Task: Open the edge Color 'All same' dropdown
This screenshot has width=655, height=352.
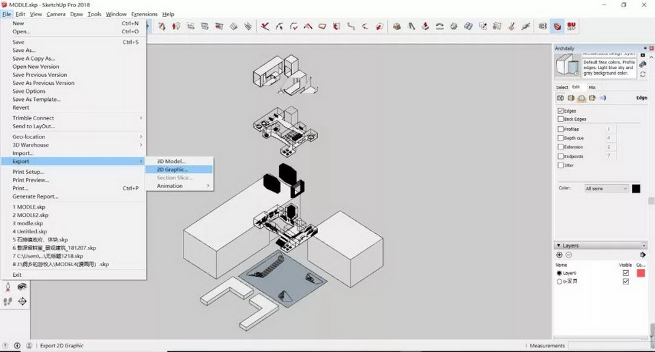Action: [x=606, y=188]
